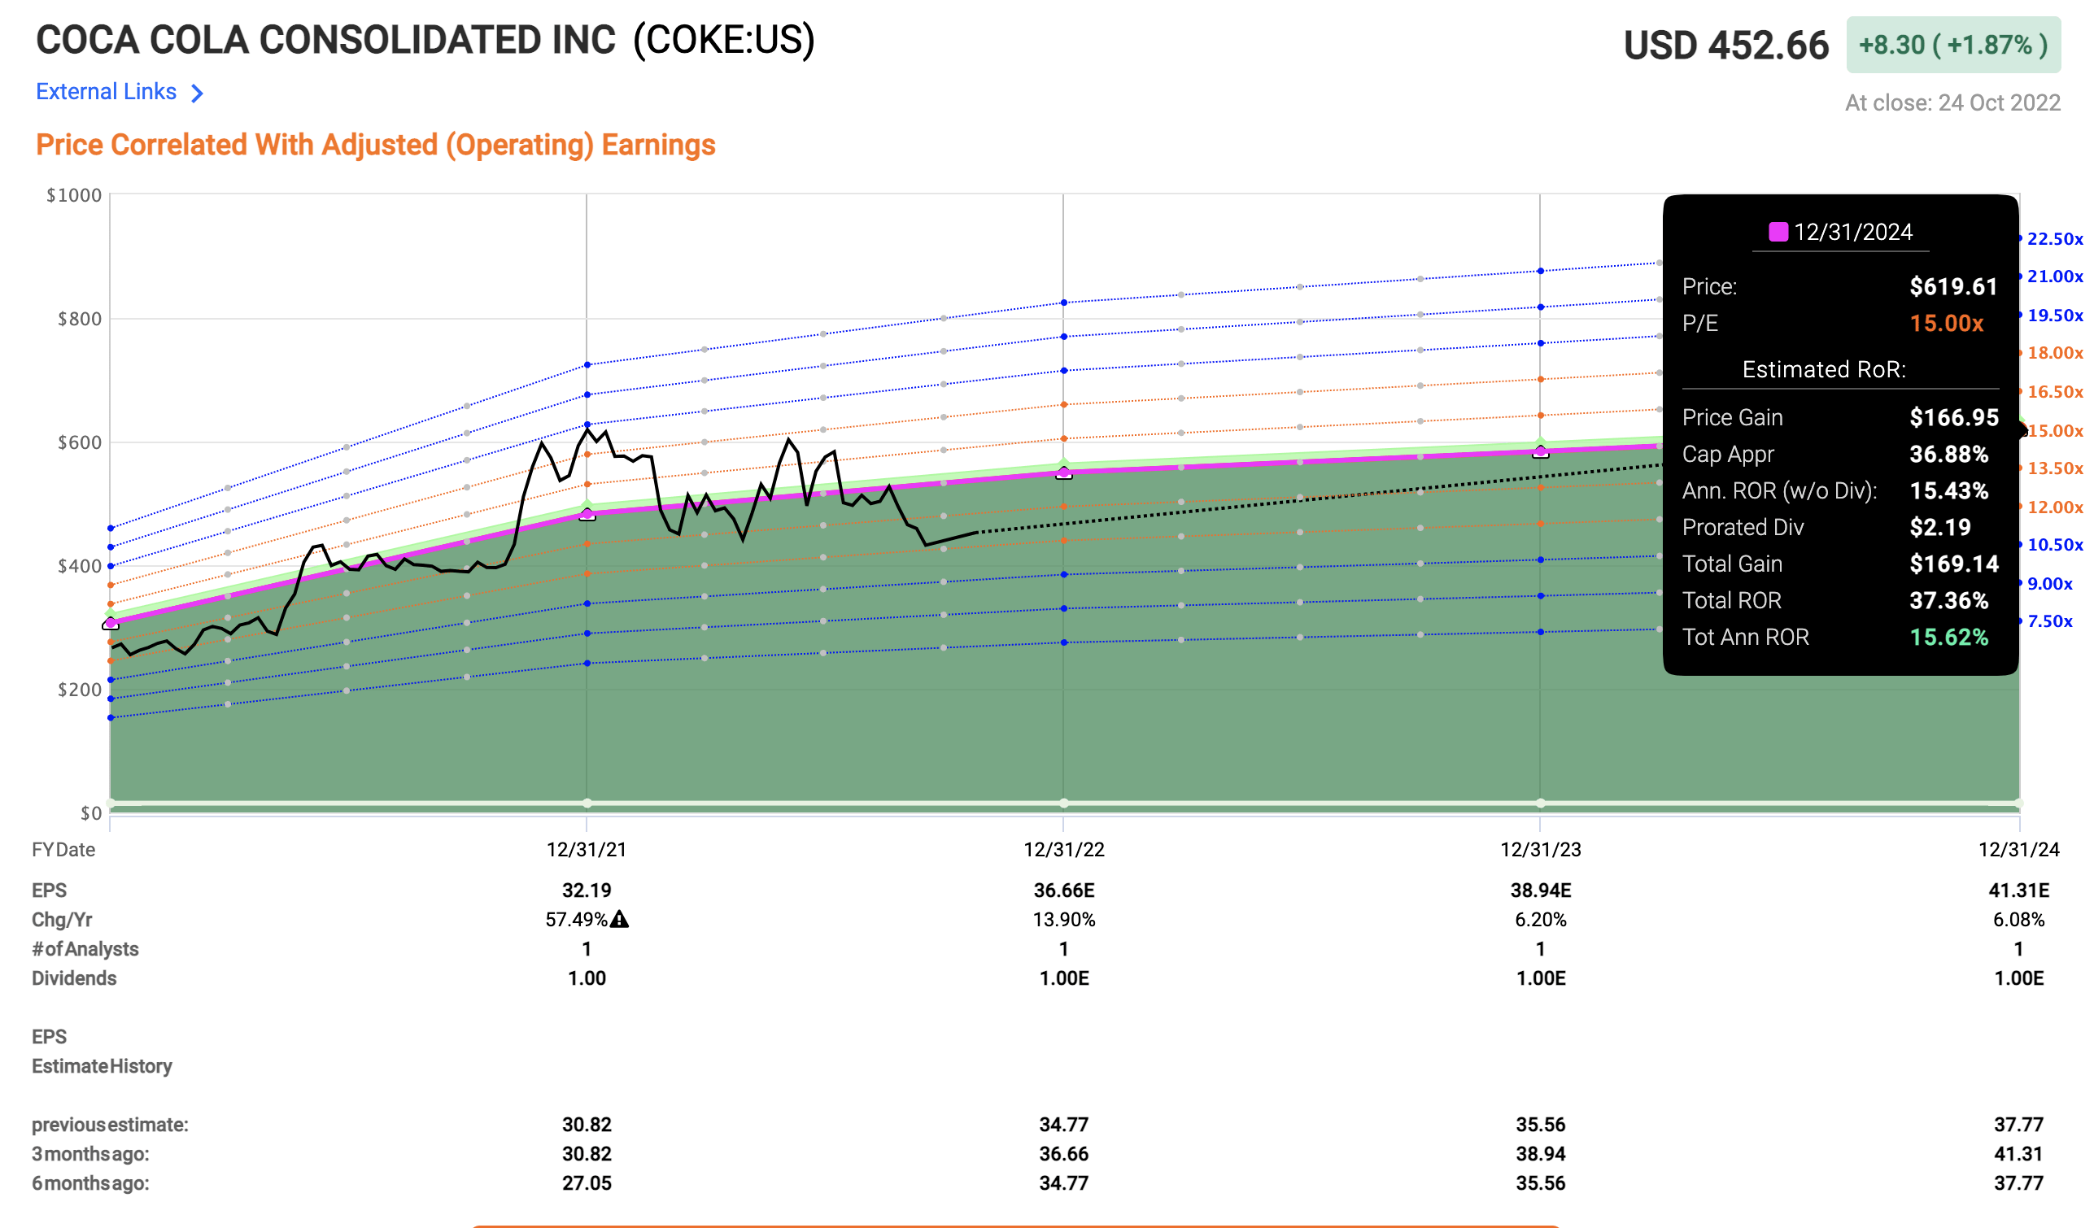The width and height of the screenshot is (2094, 1228).
Task: Click the 15.00x P/E value in tooltip
Action: coord(1946,323)
